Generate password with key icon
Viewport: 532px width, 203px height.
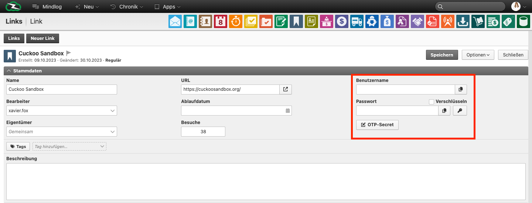point(460,110)
